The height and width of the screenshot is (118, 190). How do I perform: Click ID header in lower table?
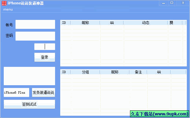(x=66, y=72)
